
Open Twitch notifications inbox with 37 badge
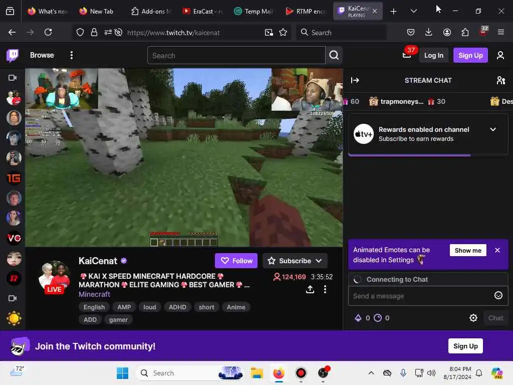click(407, 54)
